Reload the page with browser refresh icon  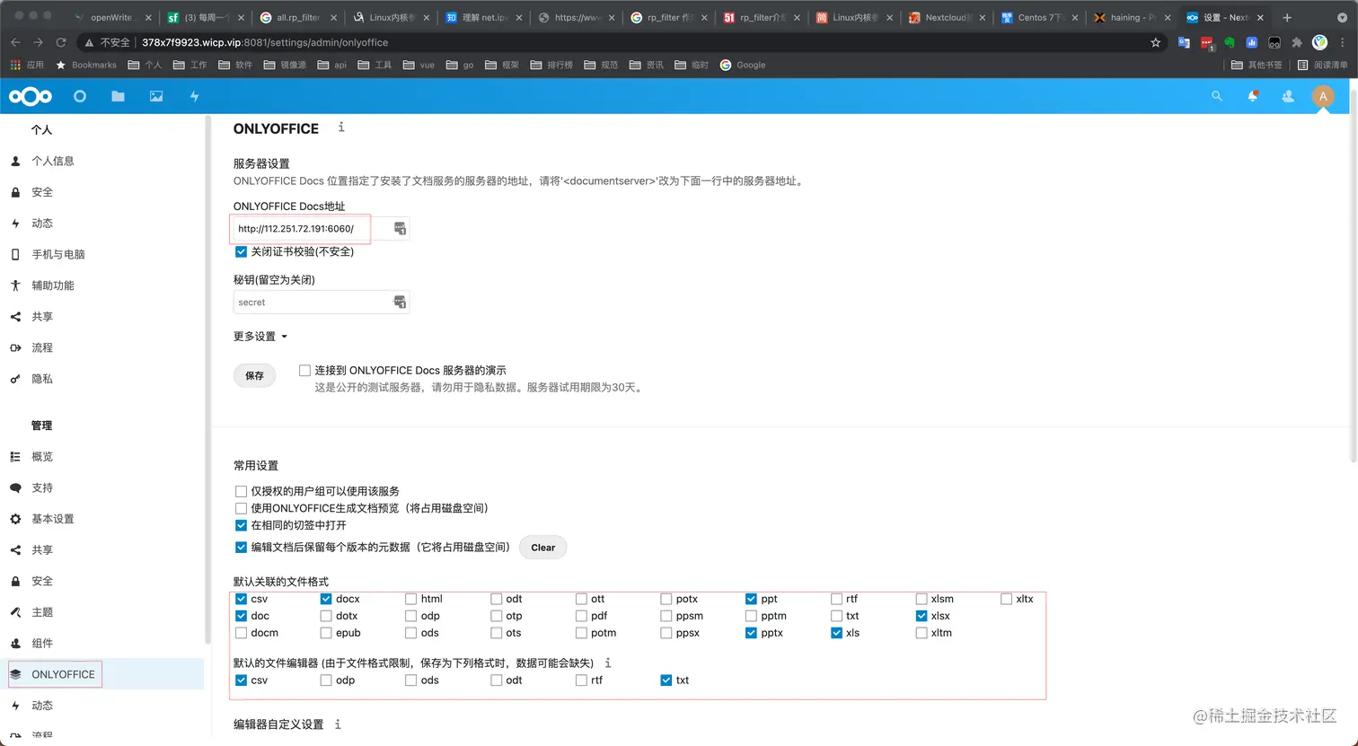tap(61, 42)
